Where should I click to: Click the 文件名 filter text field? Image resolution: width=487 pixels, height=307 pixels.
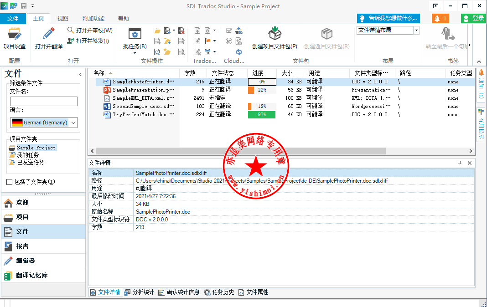point(44,102)
